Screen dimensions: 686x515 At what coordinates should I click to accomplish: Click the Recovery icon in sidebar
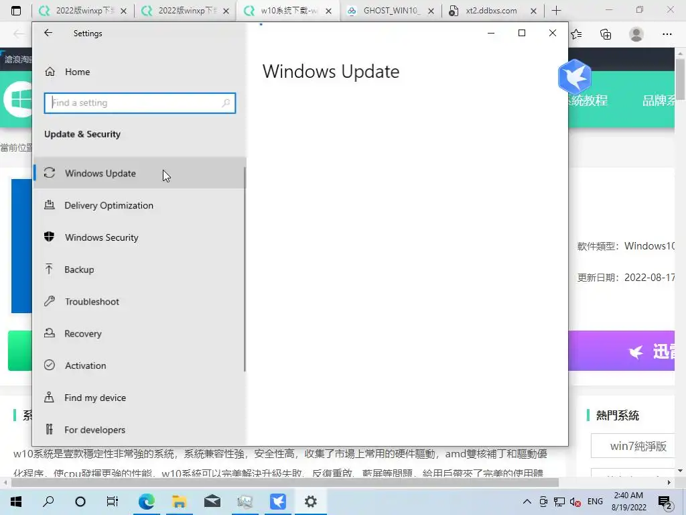[x=50, y=333]
